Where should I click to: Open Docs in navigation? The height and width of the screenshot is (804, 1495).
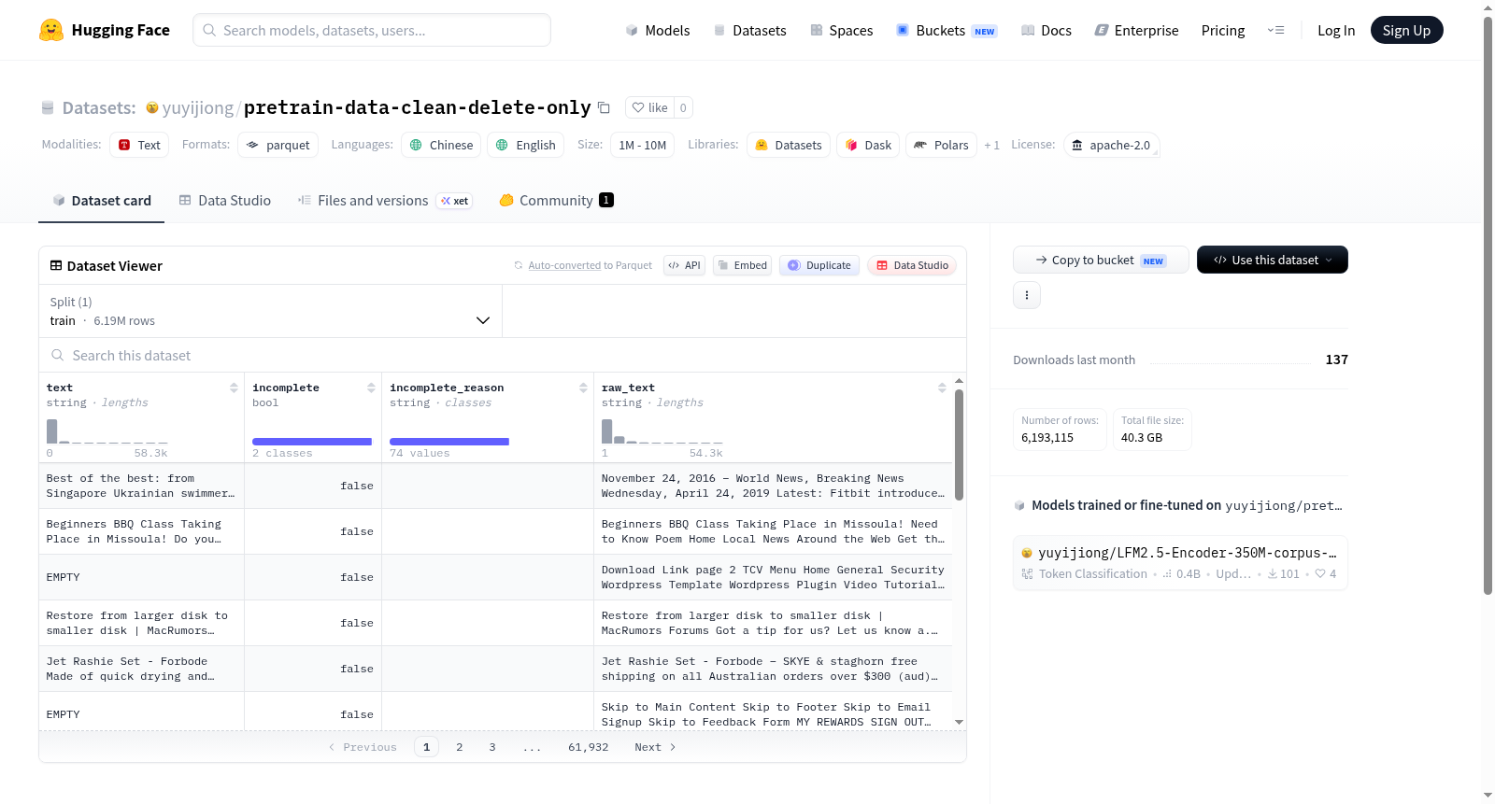coord(1046,30)
